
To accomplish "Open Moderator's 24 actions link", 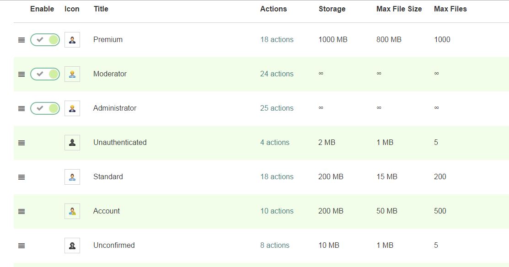I will click(x=277, y=74).
